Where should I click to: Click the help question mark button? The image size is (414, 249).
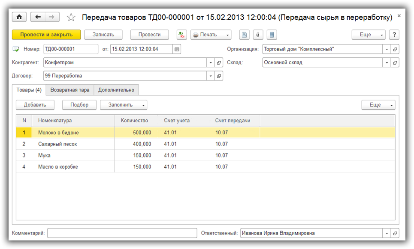393,35
